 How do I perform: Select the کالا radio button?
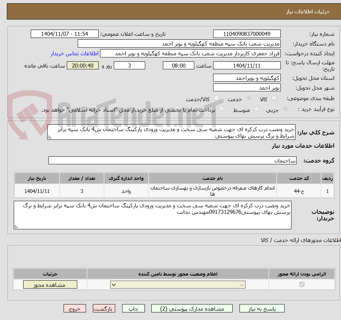click(274, 98)
